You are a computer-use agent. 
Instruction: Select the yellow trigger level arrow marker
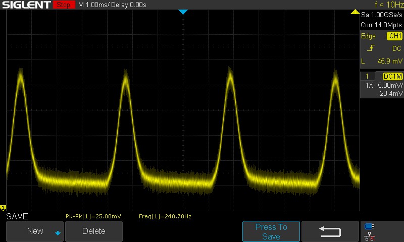[356, 12]
